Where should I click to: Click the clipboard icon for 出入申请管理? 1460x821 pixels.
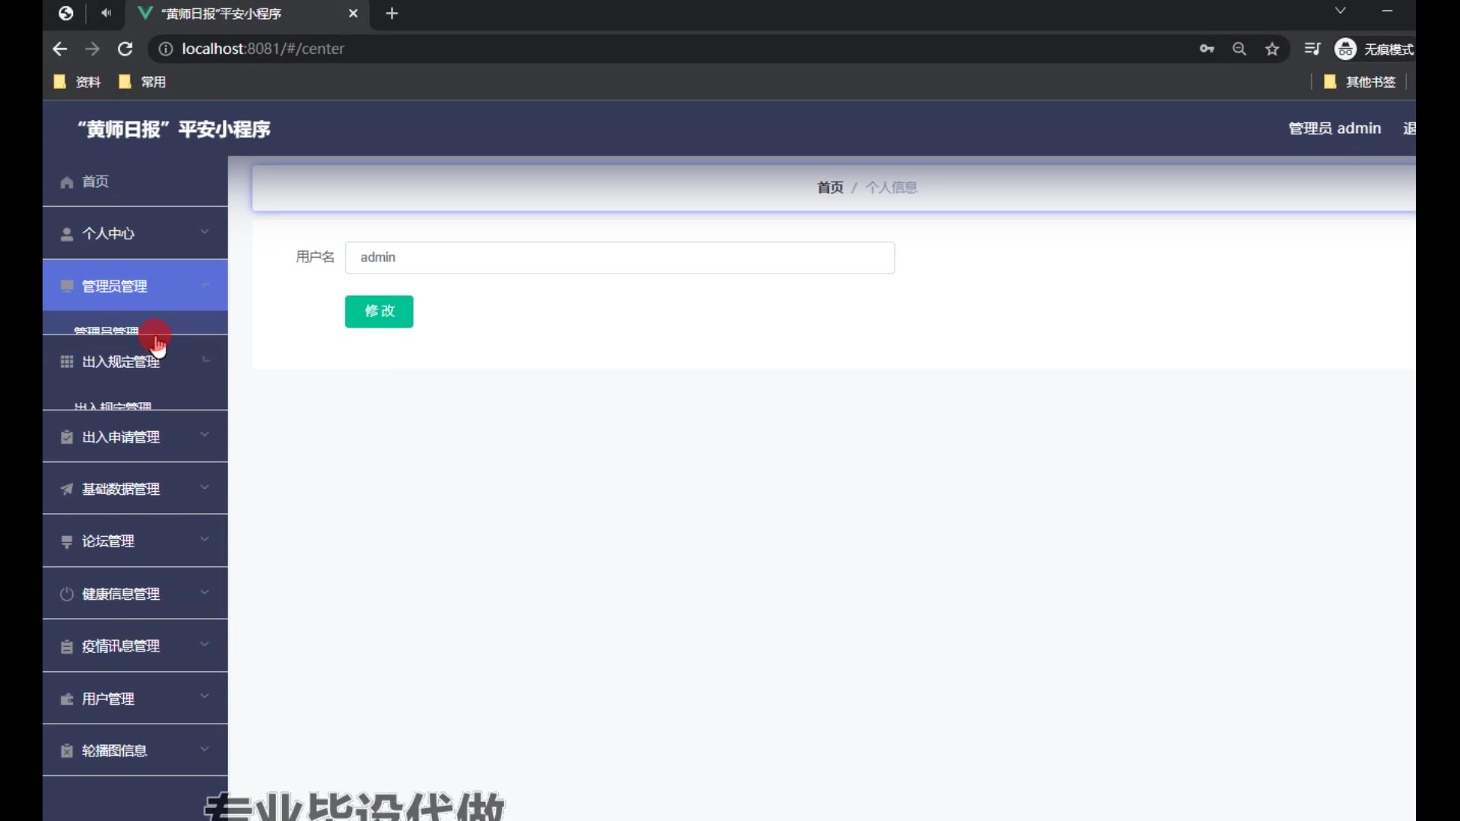[x=67, y=437]
